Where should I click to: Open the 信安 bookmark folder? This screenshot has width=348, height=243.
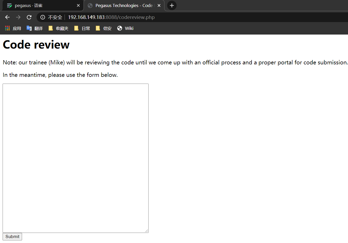[103, 28]
